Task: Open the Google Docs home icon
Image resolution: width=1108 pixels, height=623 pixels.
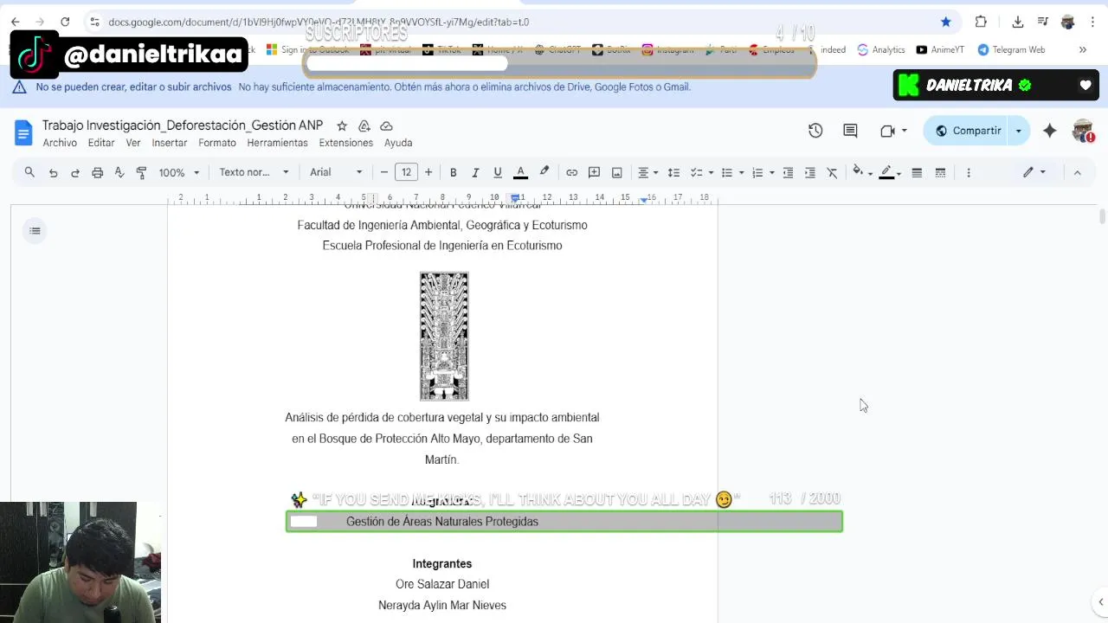Action: [x=23, y=132]
